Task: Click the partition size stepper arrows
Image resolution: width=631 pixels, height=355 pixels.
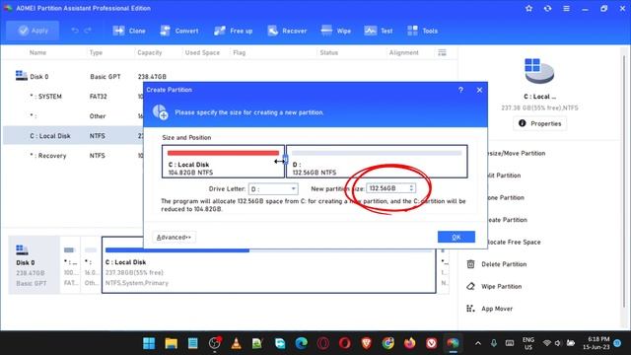Action: click(411, 188)
